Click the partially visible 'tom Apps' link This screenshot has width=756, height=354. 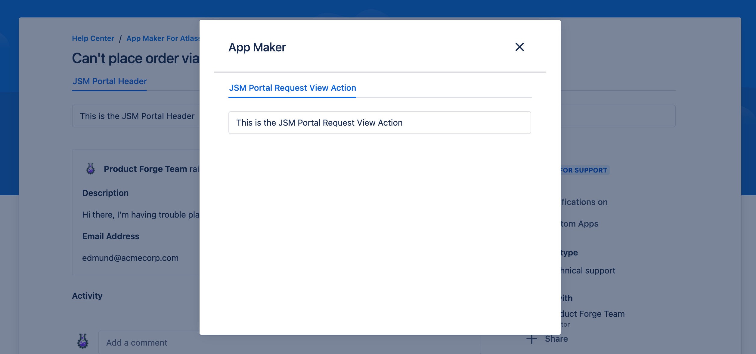point(579,224)
